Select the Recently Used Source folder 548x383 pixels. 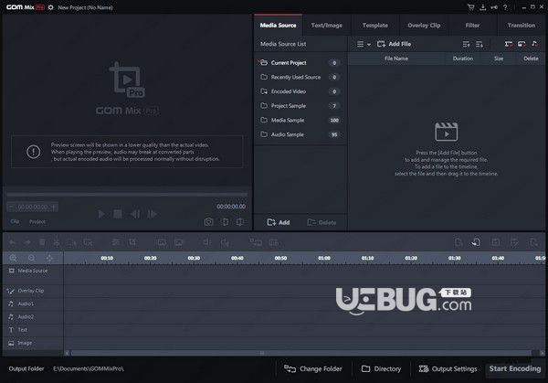coord(300,77)
